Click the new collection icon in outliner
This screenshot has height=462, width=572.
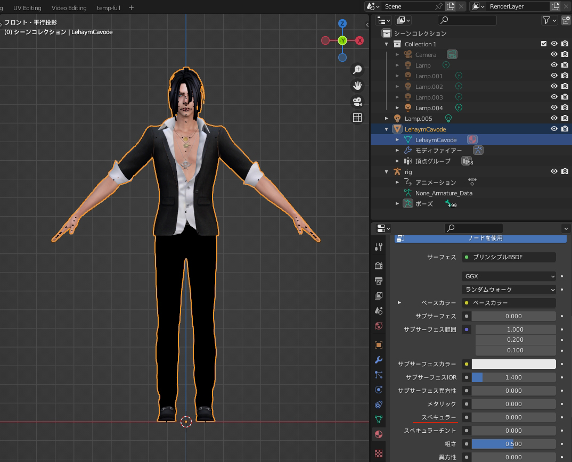566,20
